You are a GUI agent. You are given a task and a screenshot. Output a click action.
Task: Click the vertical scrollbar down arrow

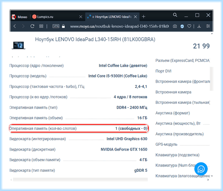point(212,176)
